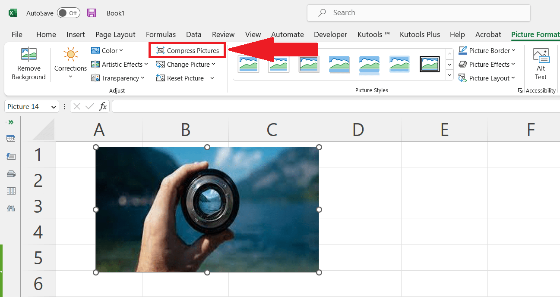Open Alt Text for the selected picture
The image size is (560, 297).
click(x=541, y=64)
